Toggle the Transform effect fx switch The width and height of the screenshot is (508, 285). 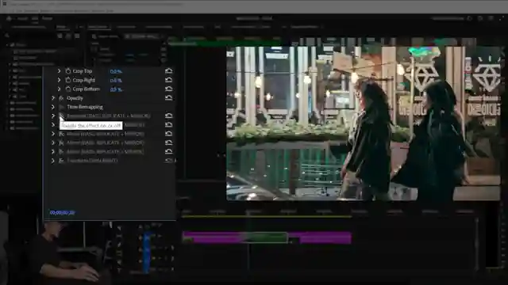[x=61, y=160]
